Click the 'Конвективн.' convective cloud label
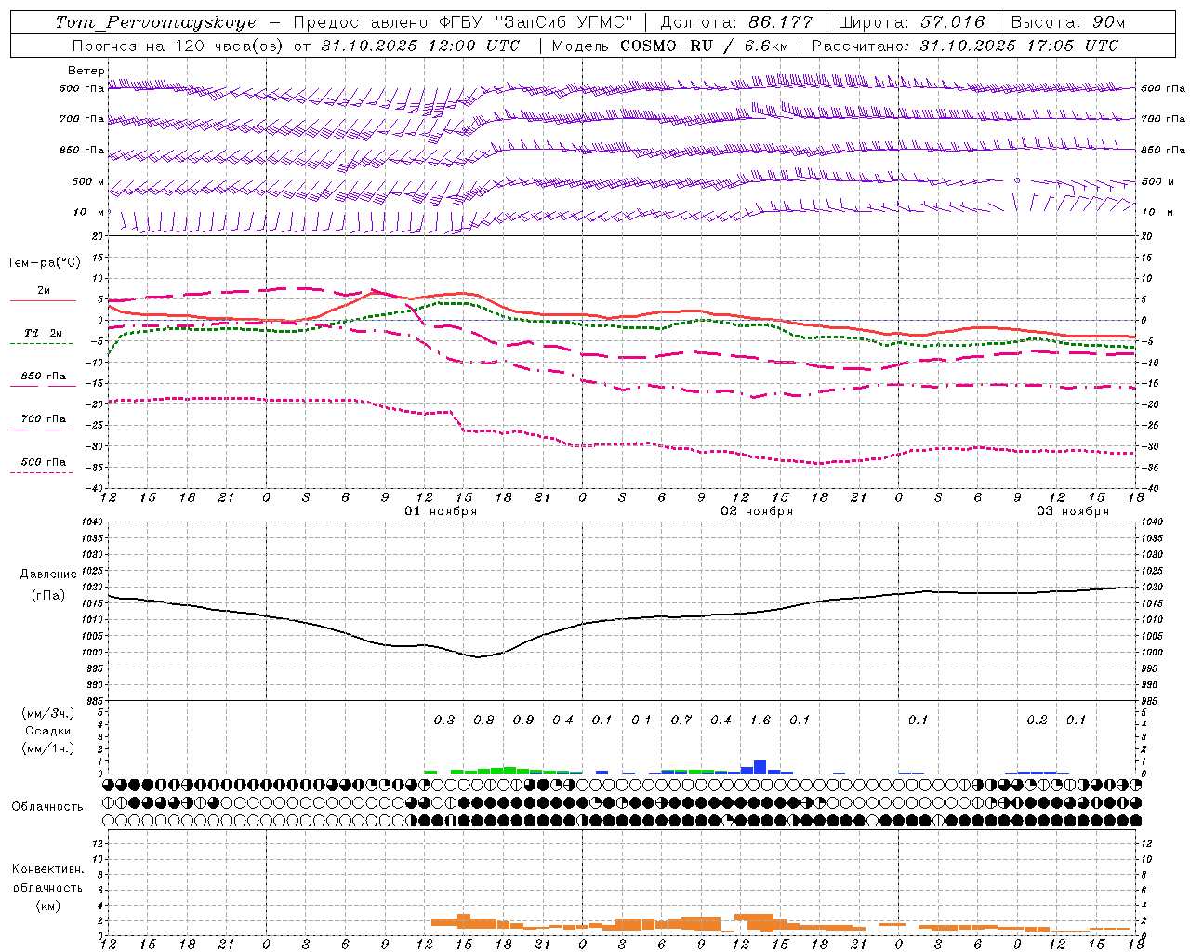 (47, 869)
